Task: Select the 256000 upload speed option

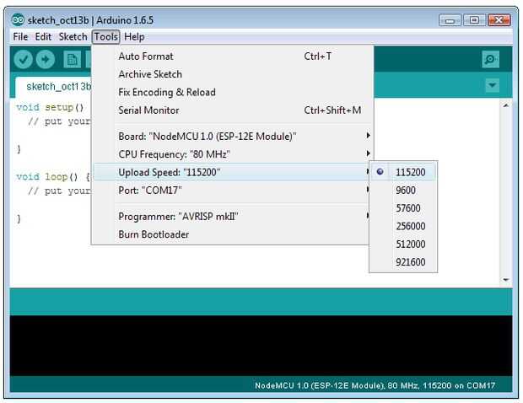Action: [403, 226]
